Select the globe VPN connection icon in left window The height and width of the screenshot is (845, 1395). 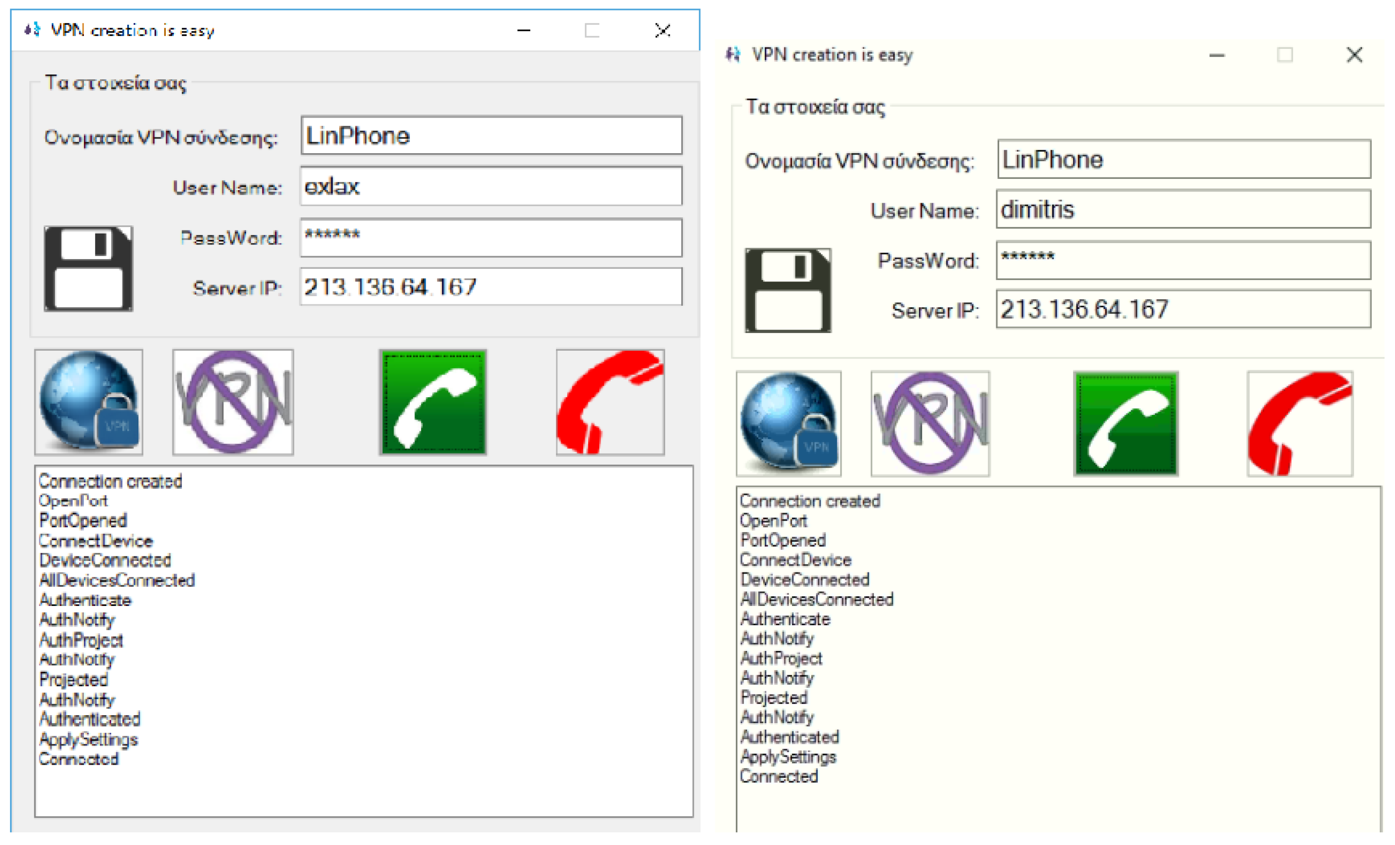click(89, 403)
